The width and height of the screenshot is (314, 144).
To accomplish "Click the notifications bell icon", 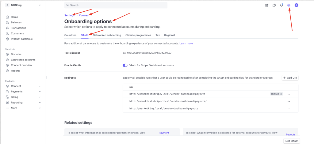I will pyautogui.click(x=281, y=5).
